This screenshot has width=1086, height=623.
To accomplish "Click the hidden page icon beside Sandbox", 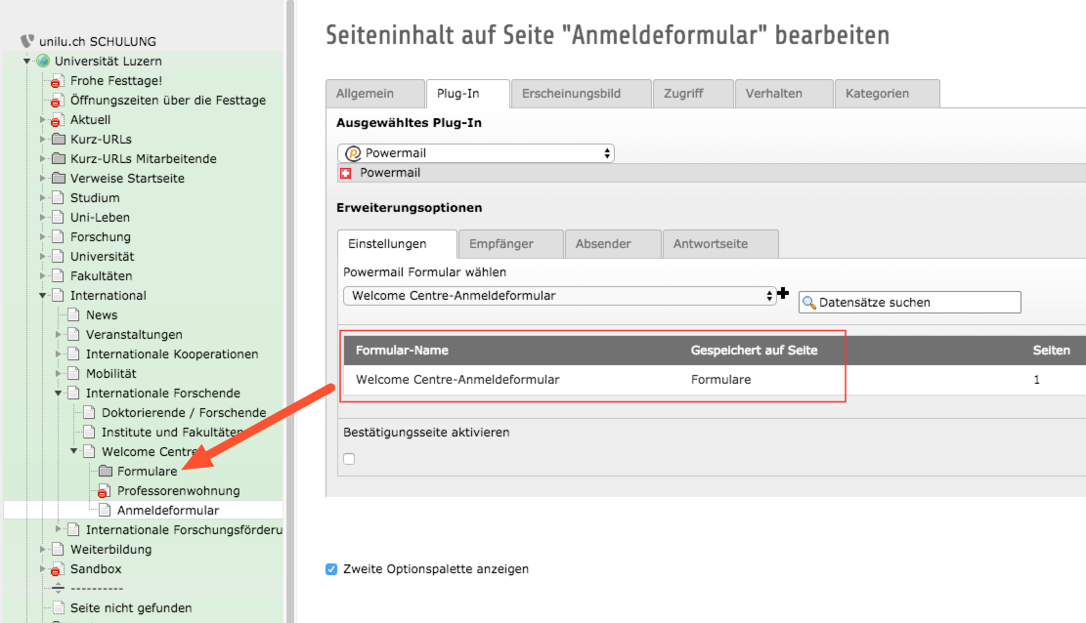I will pos(56,569).
